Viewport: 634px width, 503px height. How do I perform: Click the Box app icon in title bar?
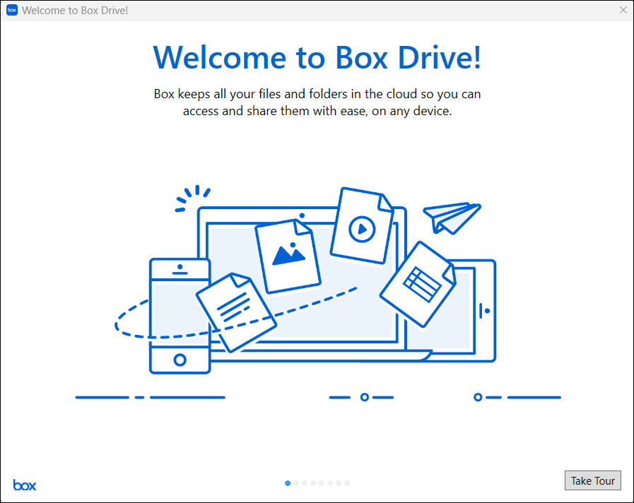(11, 11)
